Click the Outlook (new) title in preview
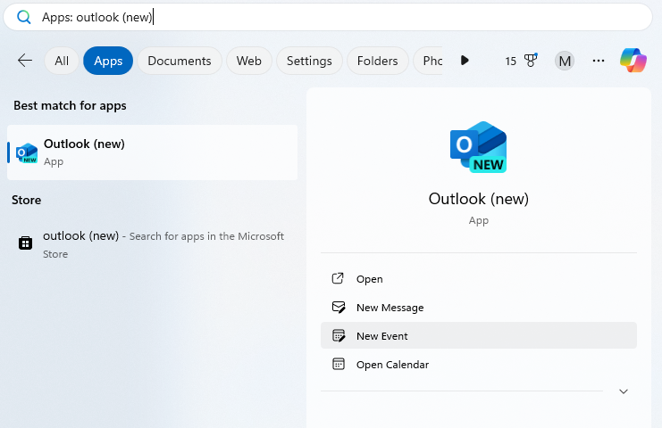Image resolution: width=662 pixels, height=428 pixels. point(478,199)
